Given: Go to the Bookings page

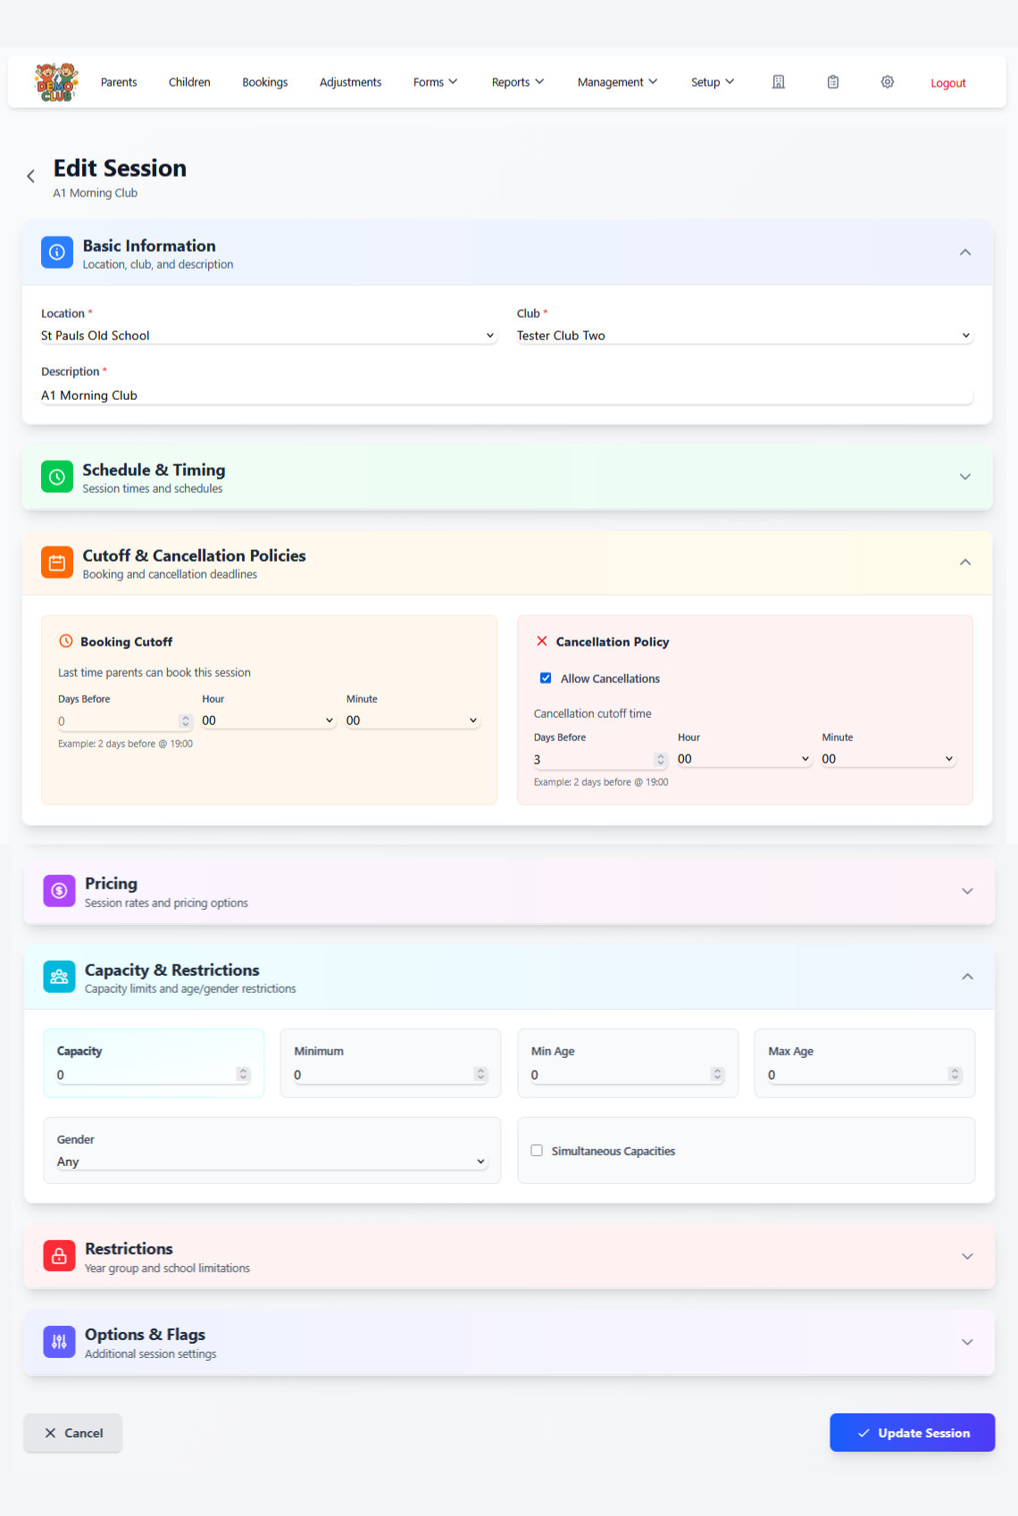Looking at the screenshot, I should point(265,82).
